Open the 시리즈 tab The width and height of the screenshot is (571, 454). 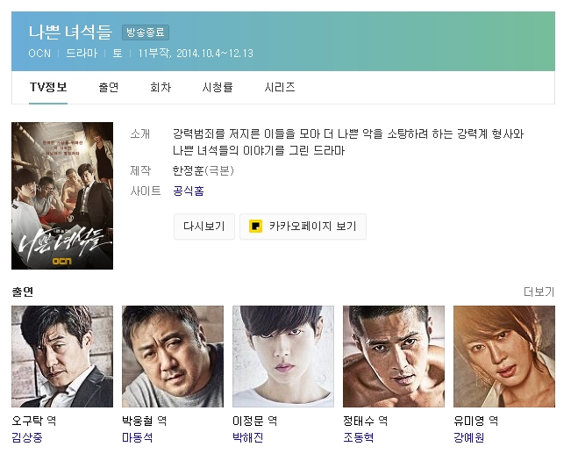click(x=279, y=88)
